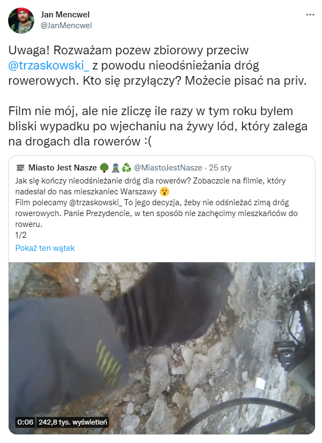Image resolution: width=322 pixels, height=443 pixels.
Task: Click the Miasto Jest Nasze logo avatar
Action: (x=21, y=167)
